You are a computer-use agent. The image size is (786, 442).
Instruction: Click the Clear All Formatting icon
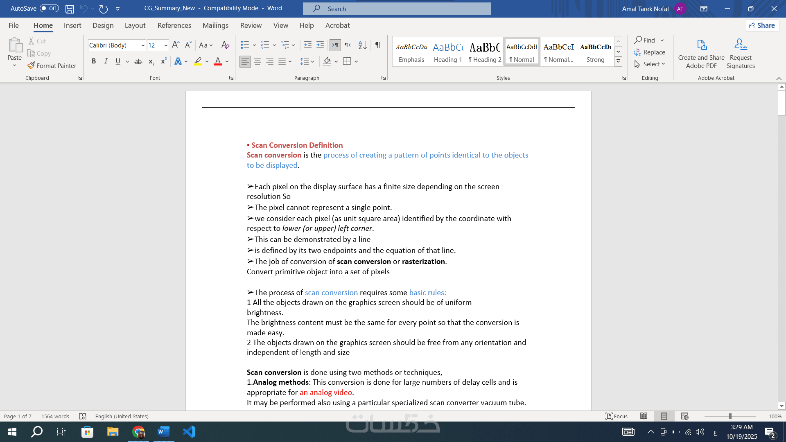click(225, 45)
